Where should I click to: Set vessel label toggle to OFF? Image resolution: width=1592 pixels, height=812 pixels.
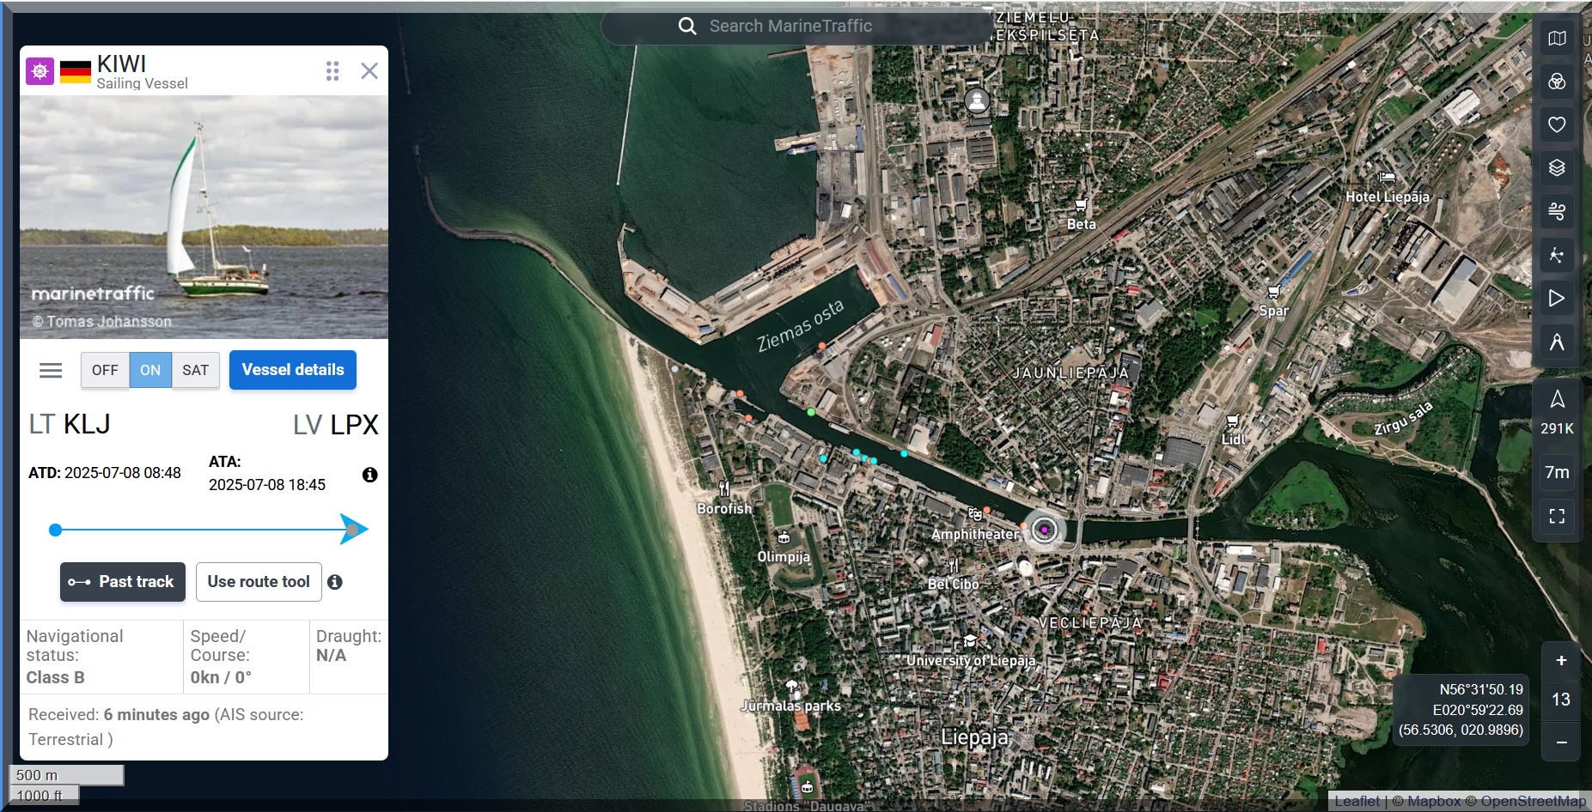click(105, 370)
